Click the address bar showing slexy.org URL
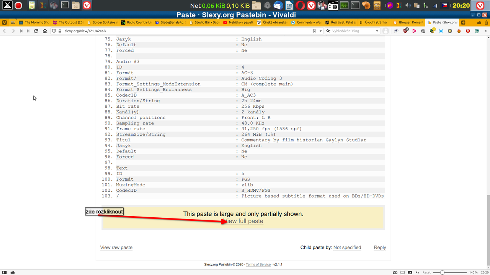Screen dimensions: 490x275 [x=188, y=31]
